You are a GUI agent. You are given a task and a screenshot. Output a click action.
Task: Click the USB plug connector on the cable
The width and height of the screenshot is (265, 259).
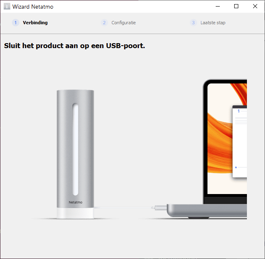[160, 208]
